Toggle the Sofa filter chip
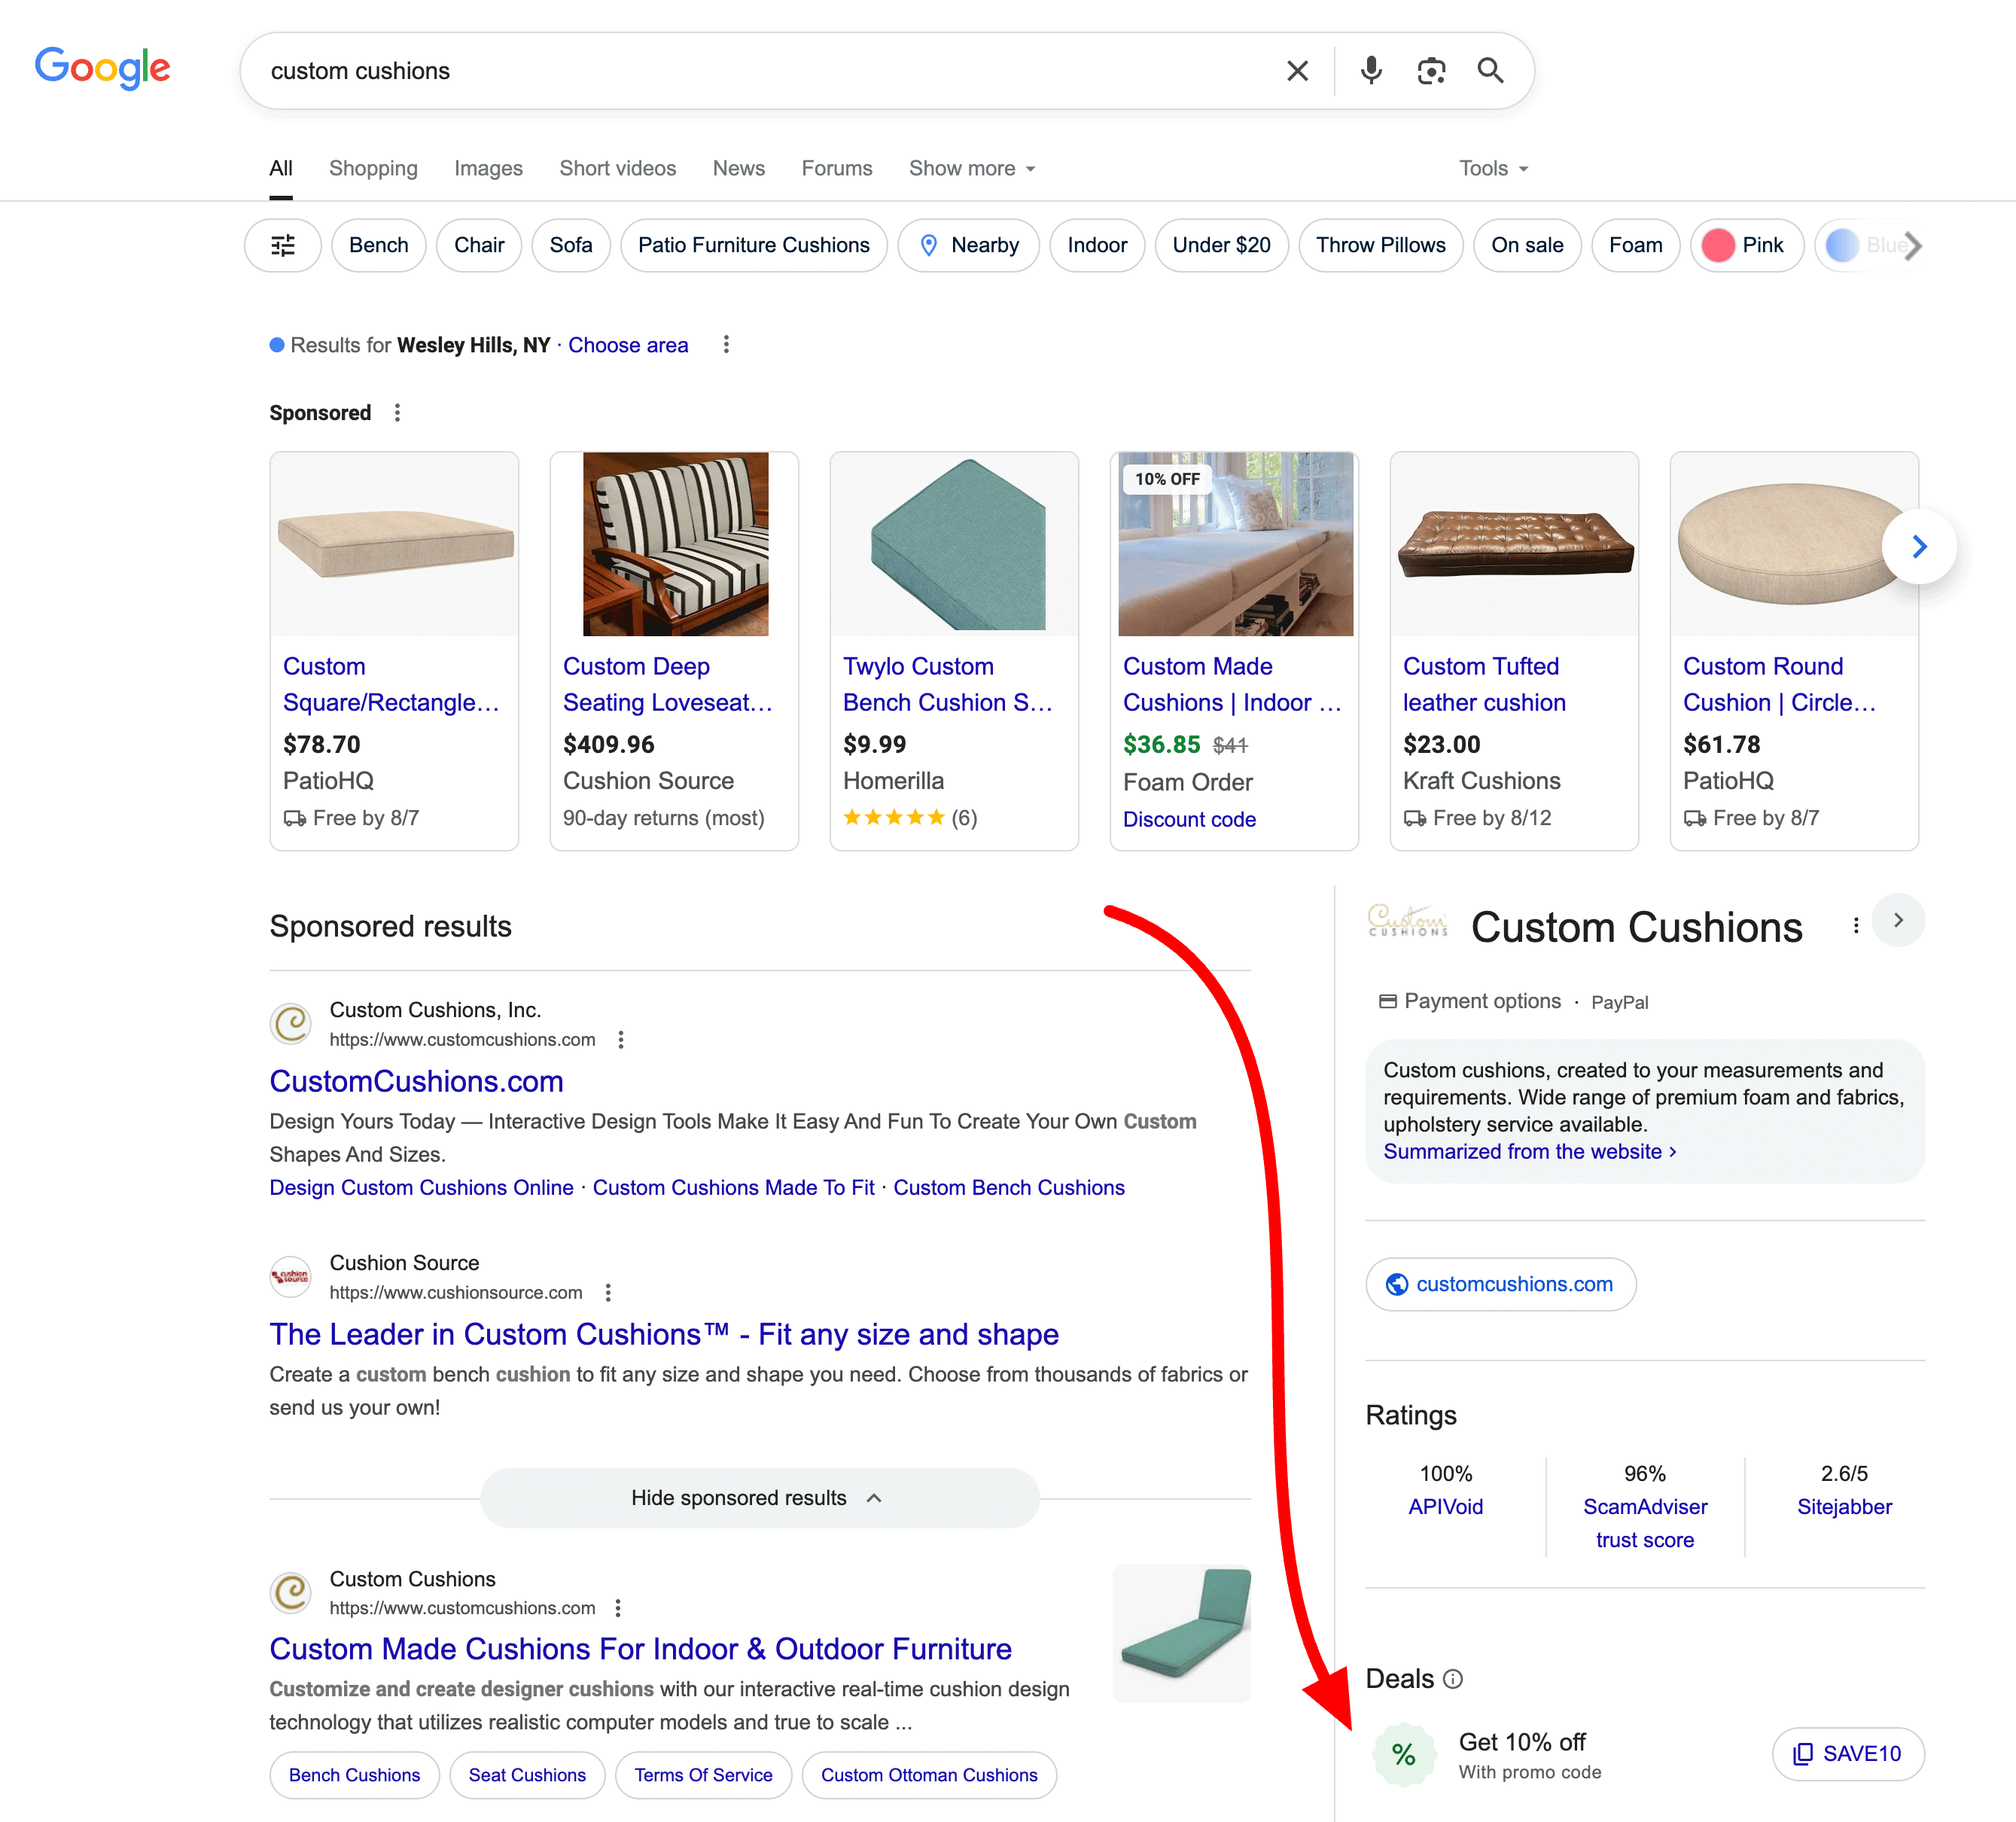The image size is (2016, 1822). 571,245
